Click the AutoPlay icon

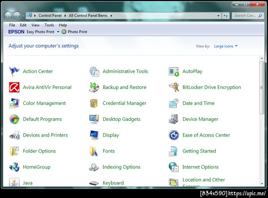174,71
